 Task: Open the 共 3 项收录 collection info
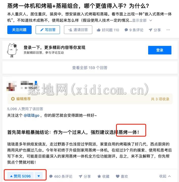click(160, 99)
